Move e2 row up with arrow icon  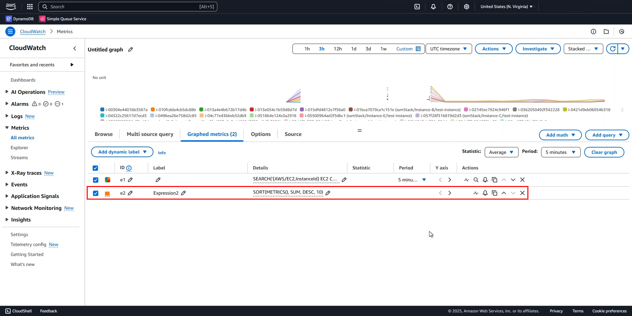tap(504, 193)
